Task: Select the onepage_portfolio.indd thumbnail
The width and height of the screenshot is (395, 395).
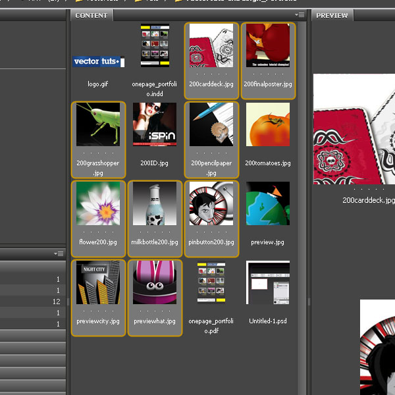Action: [x=155, y=45]
